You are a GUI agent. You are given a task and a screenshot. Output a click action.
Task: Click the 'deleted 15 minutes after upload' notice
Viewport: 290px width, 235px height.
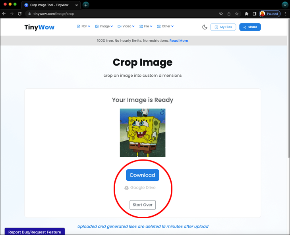coord(143,227)
